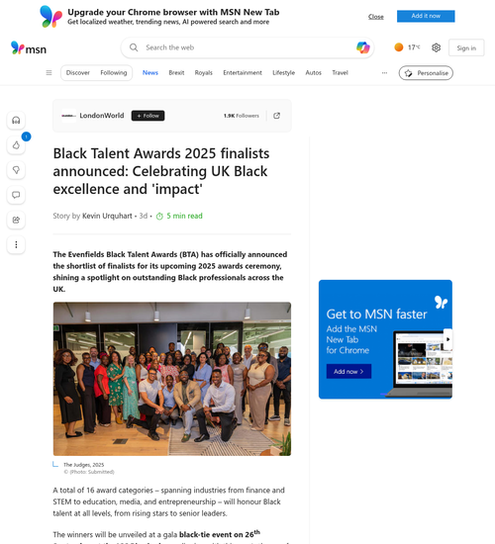This screenshot has height=544, width=495.
Task: Open the weather 17°C widget
Action: tap(407, 47)
